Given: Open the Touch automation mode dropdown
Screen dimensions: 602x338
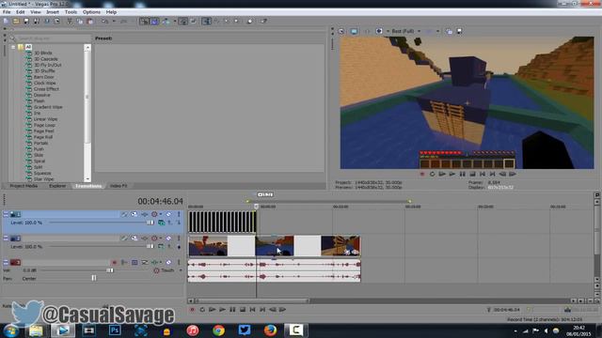Looking at the screenshot, I should [181, 270].
